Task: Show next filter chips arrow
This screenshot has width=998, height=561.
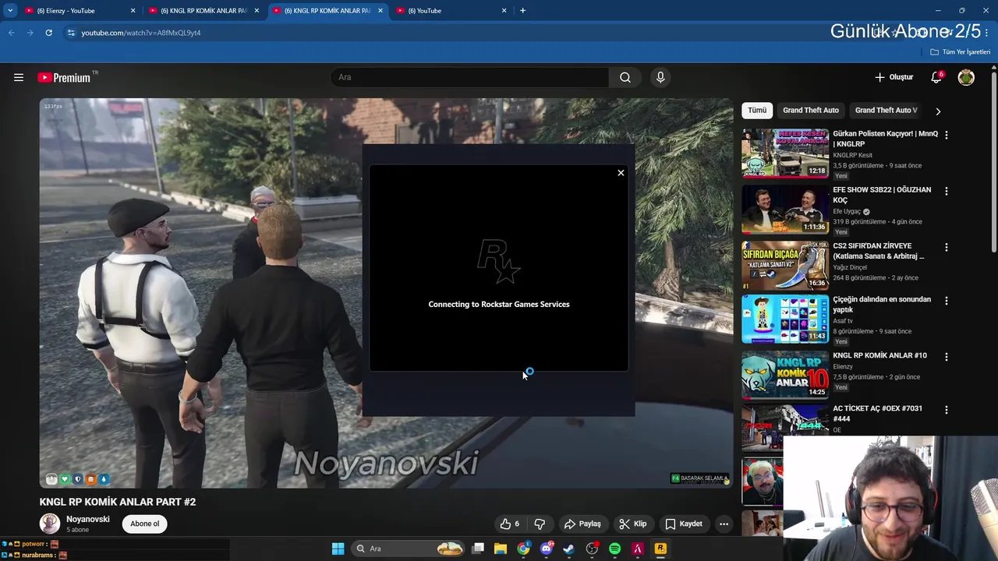Action: pos(938,111)
